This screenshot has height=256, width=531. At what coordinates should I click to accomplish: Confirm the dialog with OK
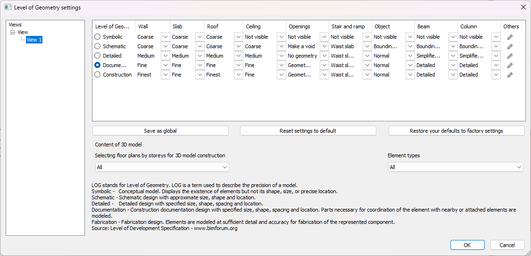click(x=467, y=245)
